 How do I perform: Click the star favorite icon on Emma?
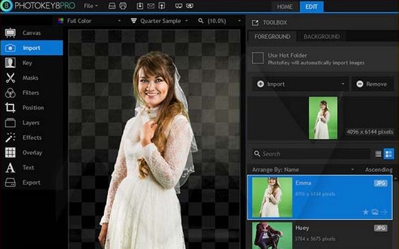366,212
